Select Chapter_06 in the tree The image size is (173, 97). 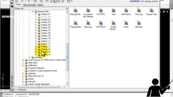tap(46, 27)
